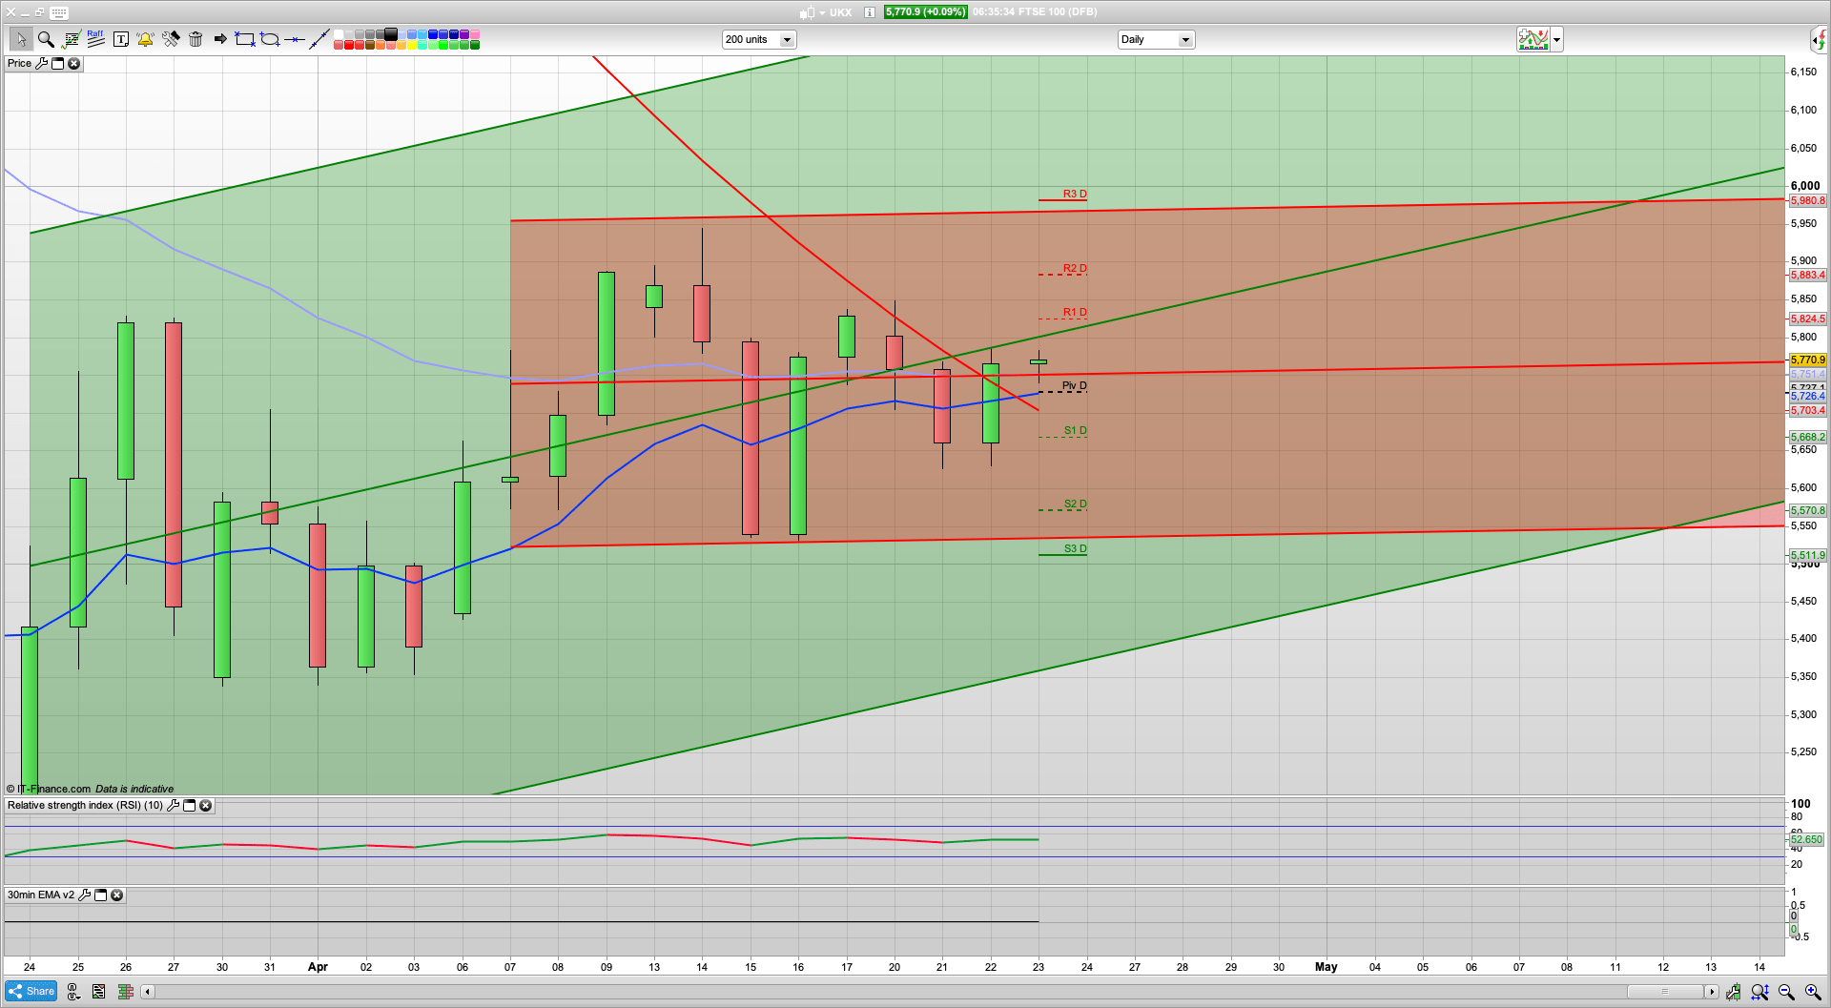1831x1008 pixels.
Task: Select the trend line drawing tool
Action: 319,39
